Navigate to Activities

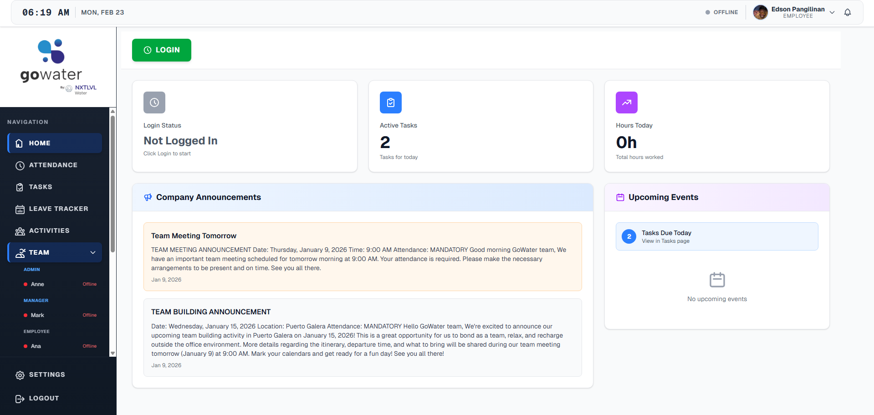pyautogui.click(x=49, y=231)
